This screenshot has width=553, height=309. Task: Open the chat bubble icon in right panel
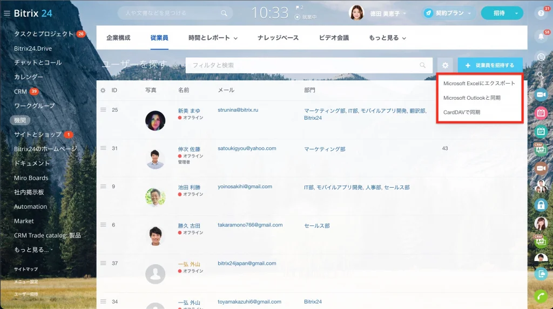pos(541,57)
